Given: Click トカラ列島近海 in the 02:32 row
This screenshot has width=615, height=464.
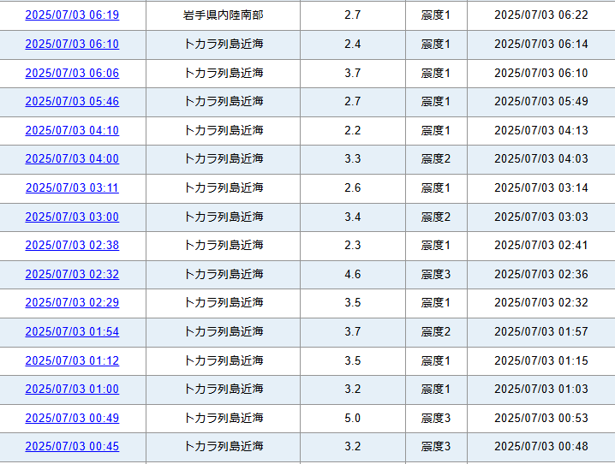Looking at the screenshot, I should point(224,274).
